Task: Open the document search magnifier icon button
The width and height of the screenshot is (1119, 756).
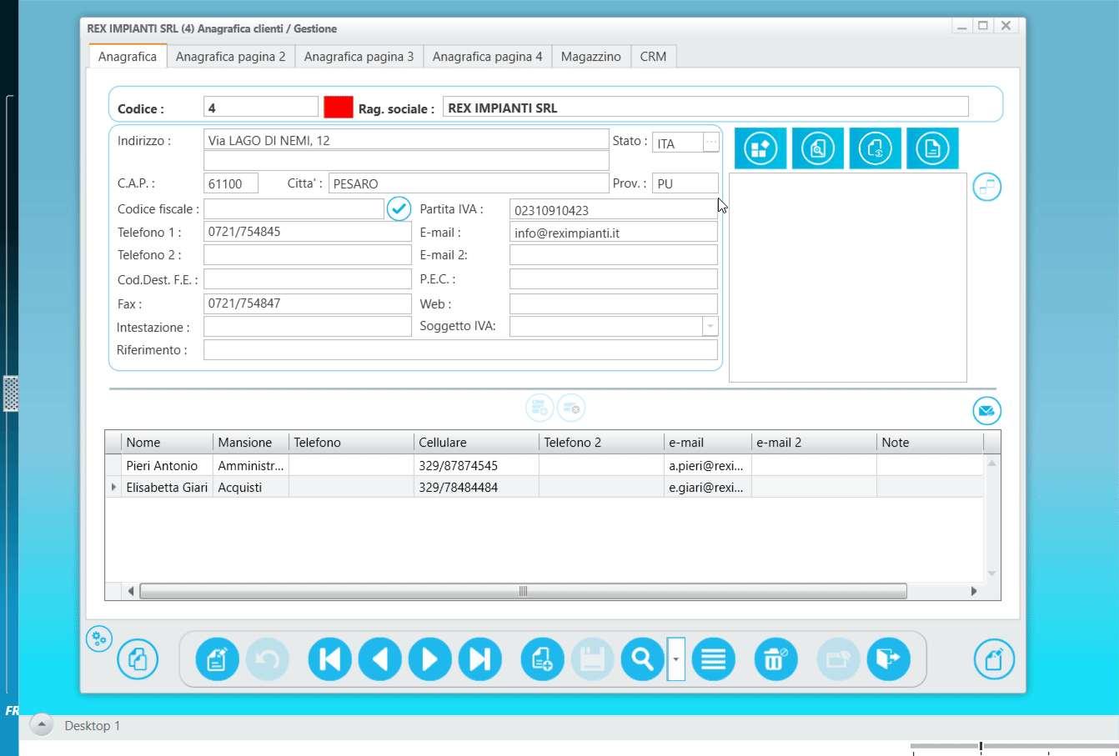Action: tap(818, 148)
